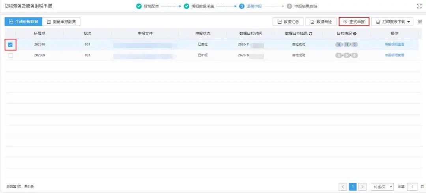Click the 智能配单 step checkmark icon
This screenshot has width=426, height=193.
139,6
